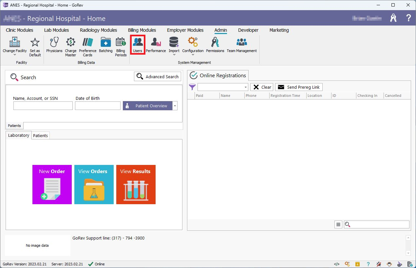Switch to Billing Modules tab
Viewport: 416px width, 268px height.
pyautogui.click(x=142, y=30)
